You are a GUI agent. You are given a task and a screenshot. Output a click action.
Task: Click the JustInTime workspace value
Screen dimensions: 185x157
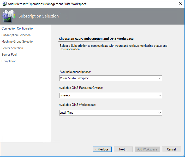click(67, 113)
